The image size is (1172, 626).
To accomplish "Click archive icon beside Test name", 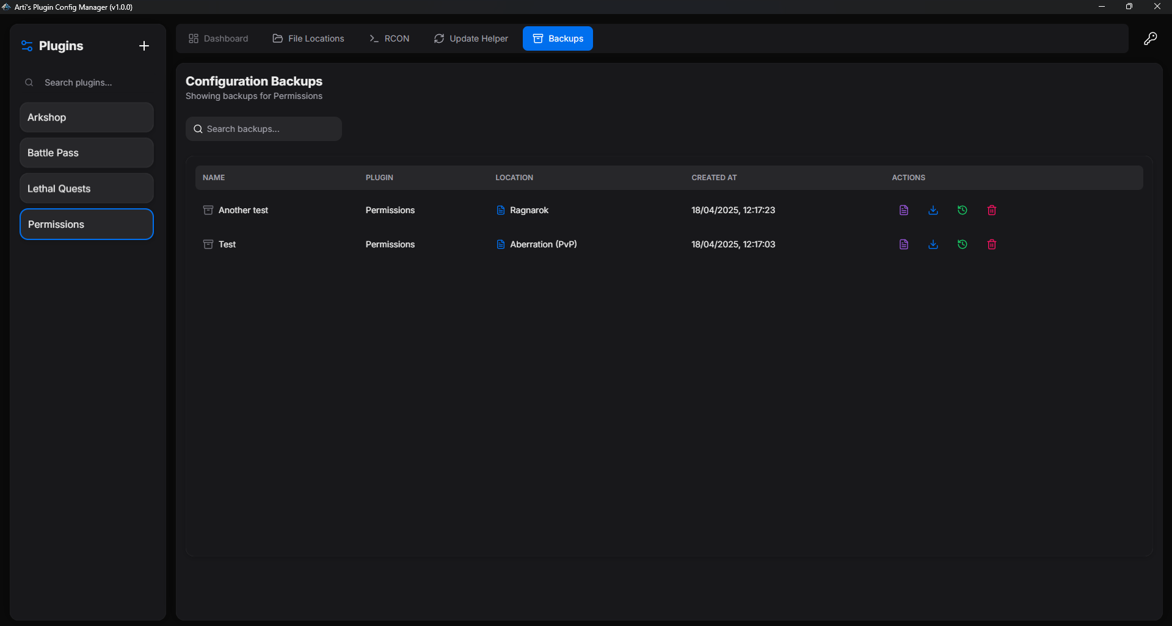I will tap(208, 244).
